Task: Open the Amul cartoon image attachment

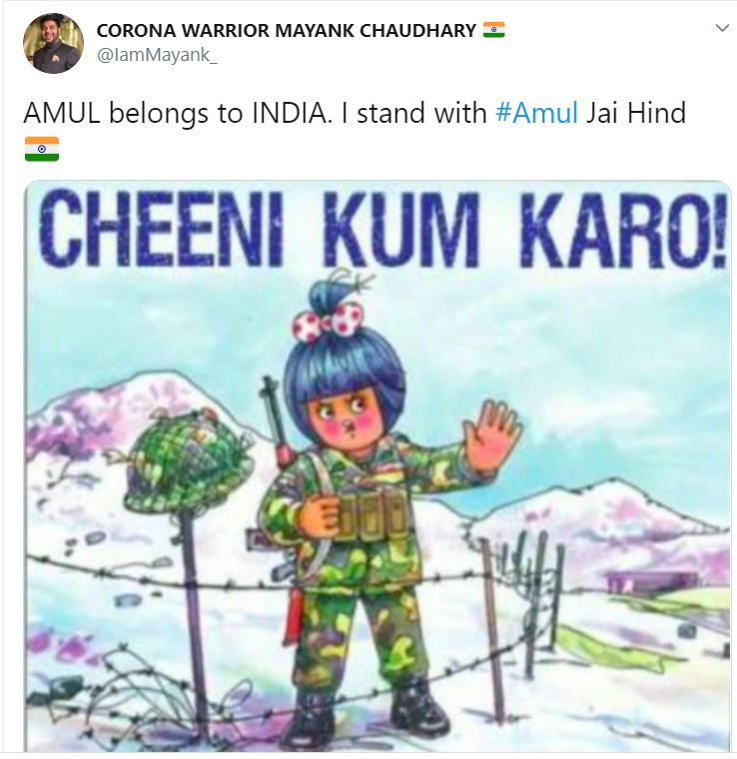Action: [377, 465]
